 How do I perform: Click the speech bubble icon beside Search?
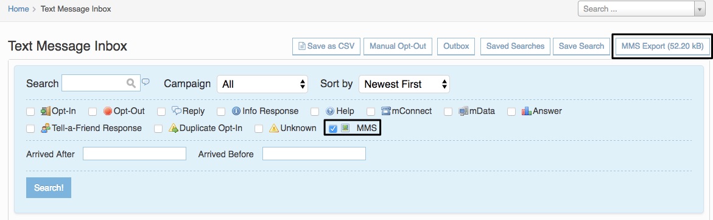click(x=146, y=82)
